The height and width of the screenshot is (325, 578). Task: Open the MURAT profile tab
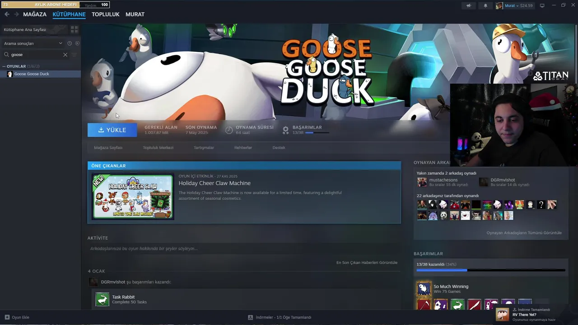coord(135,14)
